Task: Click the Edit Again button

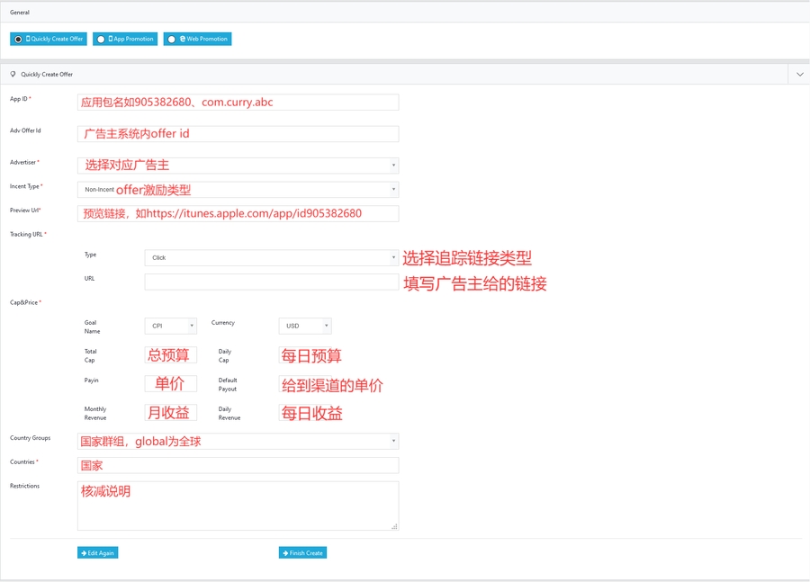Action: [97, 552]
